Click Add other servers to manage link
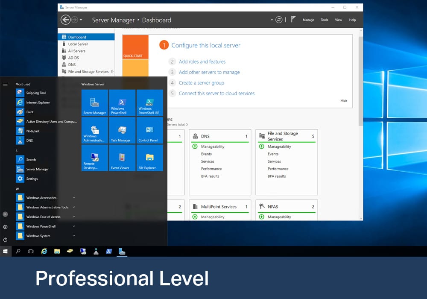 pos(209,72)
